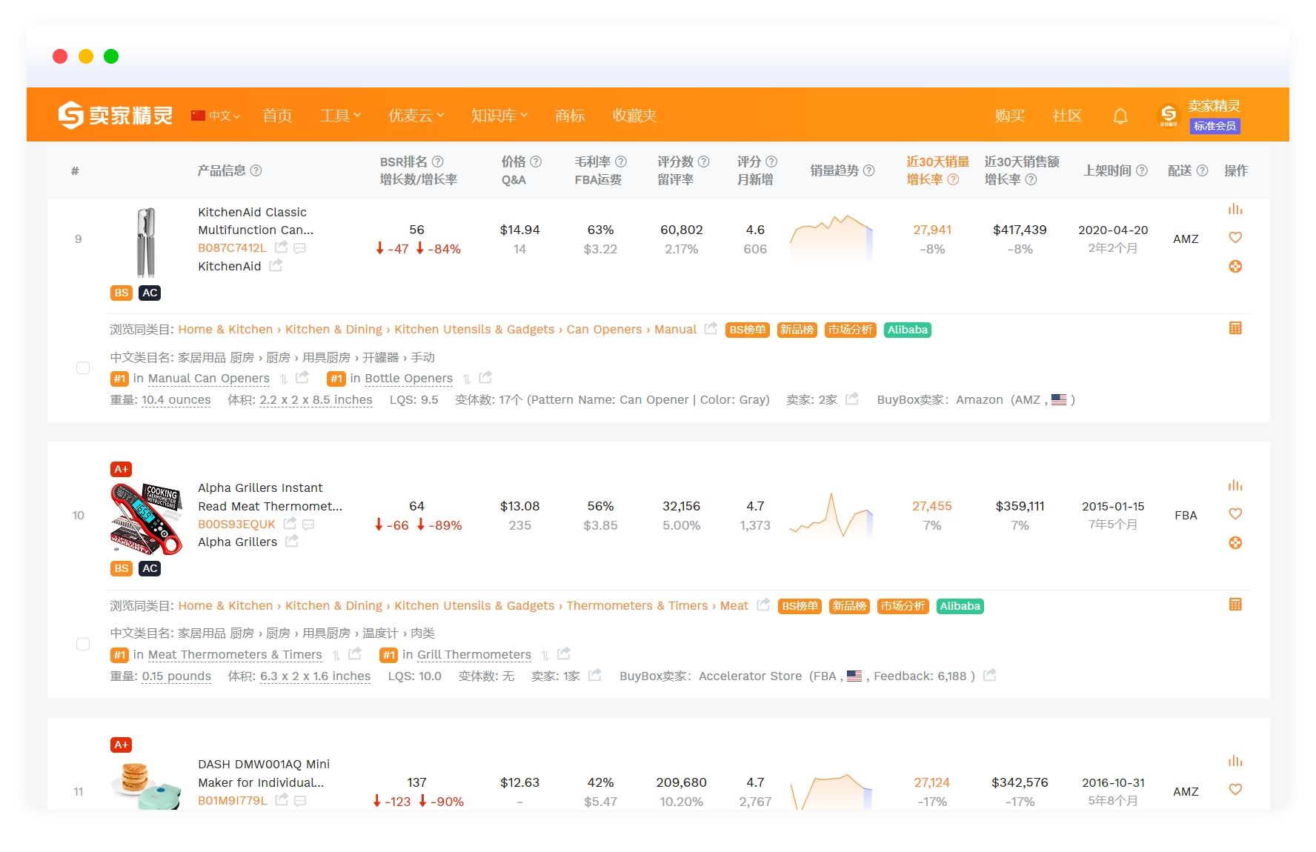Open the 中文 language dropdown
The height and width of the screenshot is (852, 1316).
coord(216,116)
